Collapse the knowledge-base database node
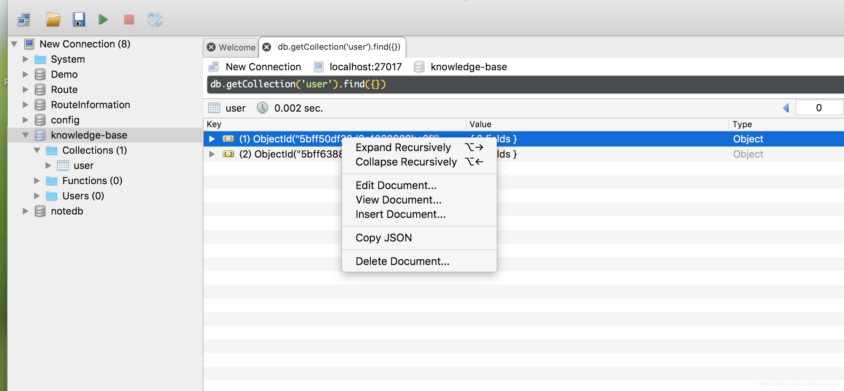 (25, 135)
